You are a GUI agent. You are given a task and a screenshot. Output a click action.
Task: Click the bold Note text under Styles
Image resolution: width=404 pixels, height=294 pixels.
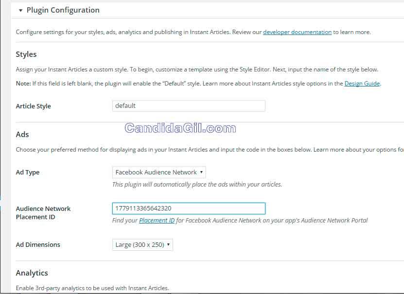click(23, 84)
